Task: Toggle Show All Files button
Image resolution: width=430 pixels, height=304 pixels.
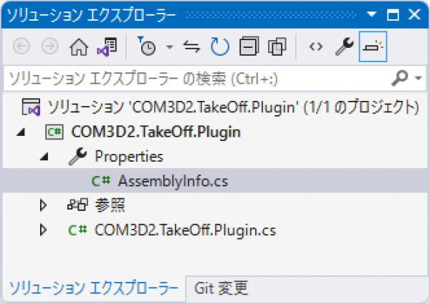Action: (277, 47)
